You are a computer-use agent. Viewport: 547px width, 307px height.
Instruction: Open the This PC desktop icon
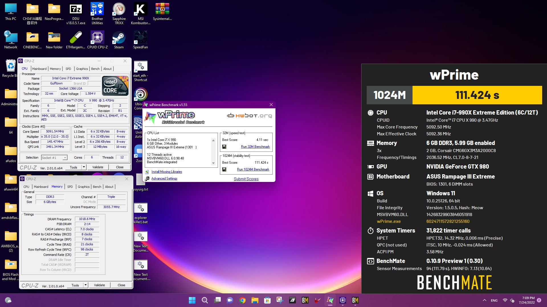tap(11, 12)
